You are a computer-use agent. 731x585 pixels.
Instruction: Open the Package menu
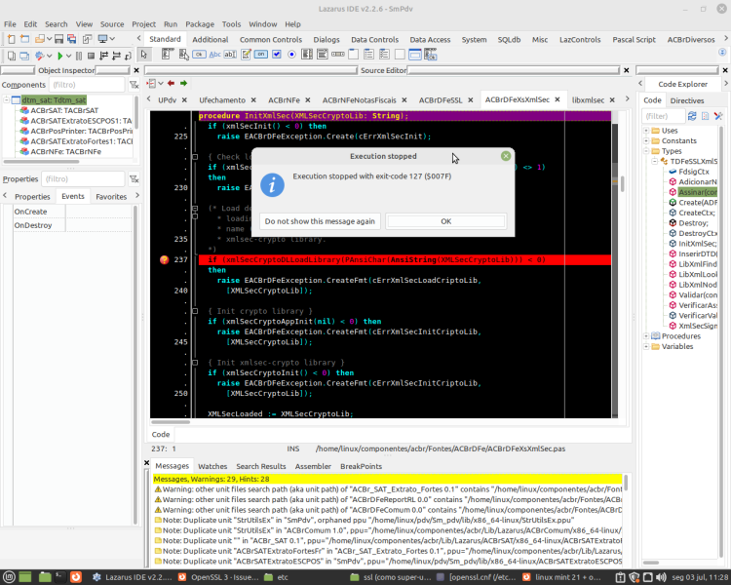pos(200,24)
